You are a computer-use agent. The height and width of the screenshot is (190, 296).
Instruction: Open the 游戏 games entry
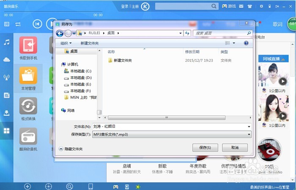click(229, 6)
